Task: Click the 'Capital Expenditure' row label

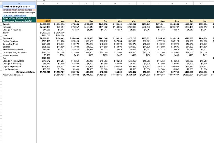Action: pyautogui.click(x=12, y=66)
